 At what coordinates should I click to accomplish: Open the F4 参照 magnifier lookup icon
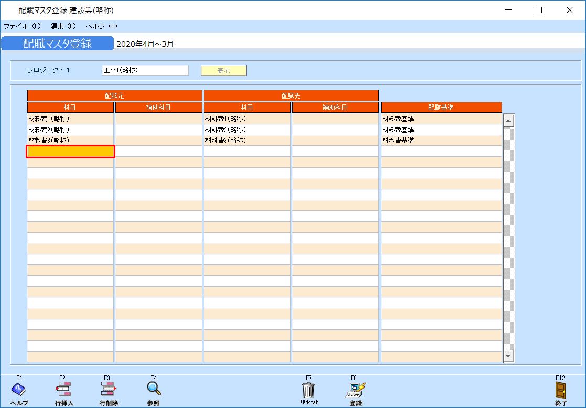point(154,389)
